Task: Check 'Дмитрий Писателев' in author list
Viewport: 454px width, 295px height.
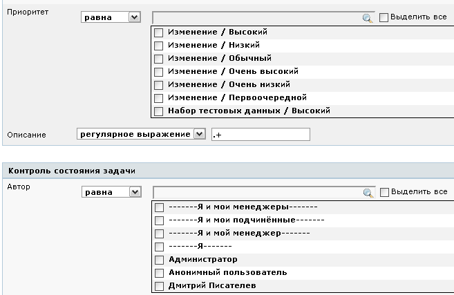Action: click(159, 286)
